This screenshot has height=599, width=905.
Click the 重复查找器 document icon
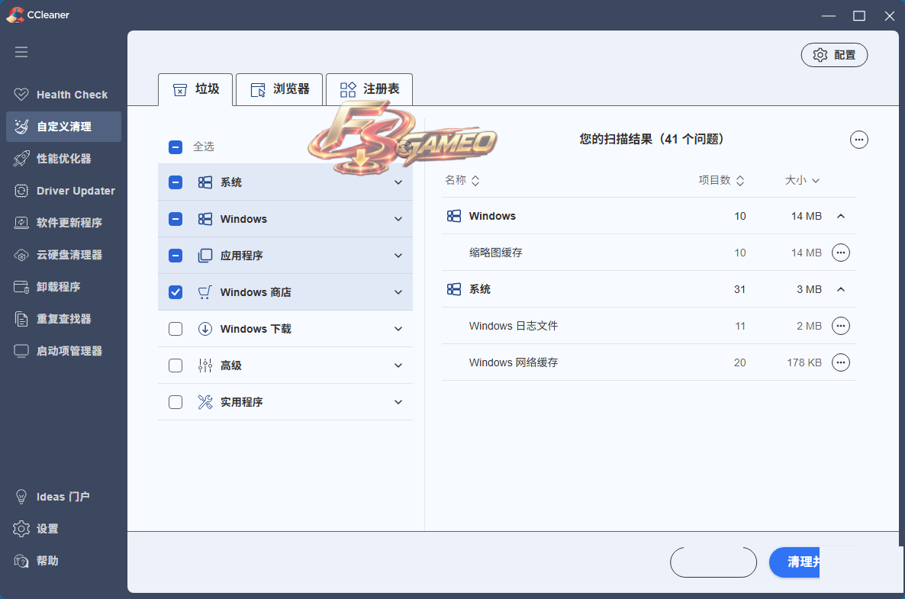[21, 319]
